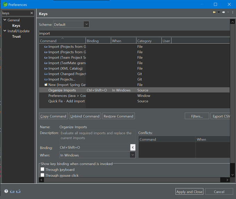Image resolution: width=236 pixels, height=199 pixels.
Task: Collapse the General tree node
Action: click(5, 20)
